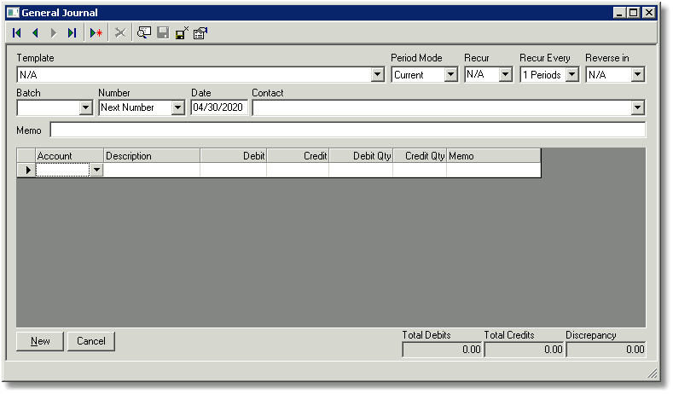Image resolution: width=673 pixels, height=394 pixels.
Task: Click the Credit cell in first row
Action: [298, 170]
